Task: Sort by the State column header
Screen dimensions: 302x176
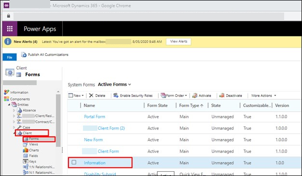Action: (216, 105)
